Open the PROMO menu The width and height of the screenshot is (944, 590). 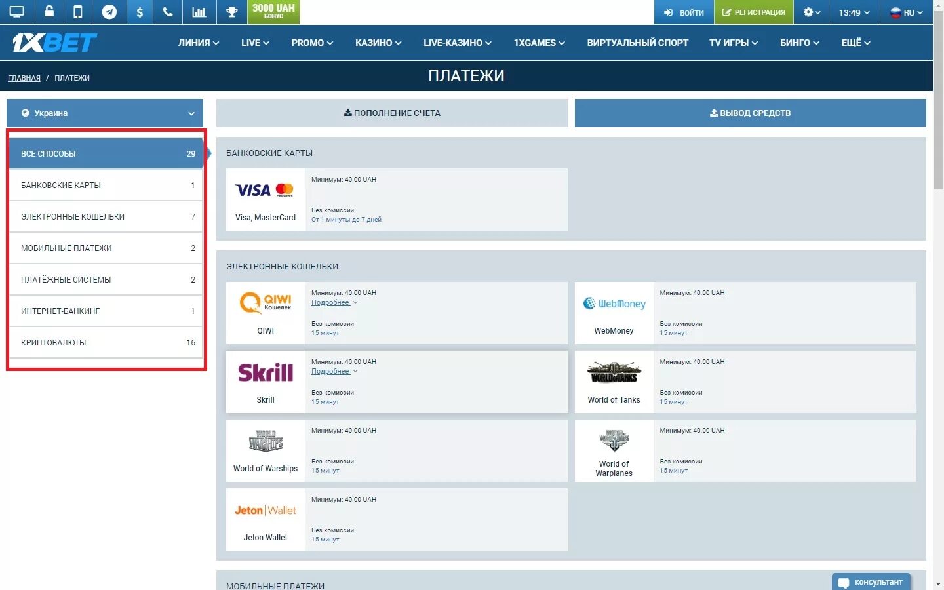point(312,43)
